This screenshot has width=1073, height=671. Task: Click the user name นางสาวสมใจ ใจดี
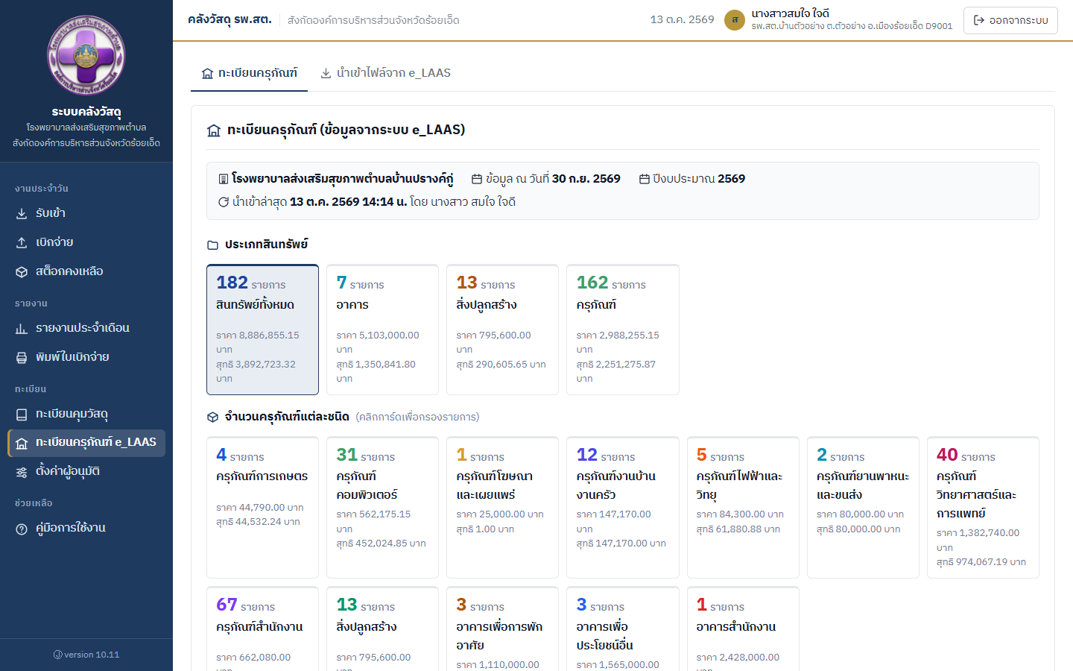click(790, 13)
